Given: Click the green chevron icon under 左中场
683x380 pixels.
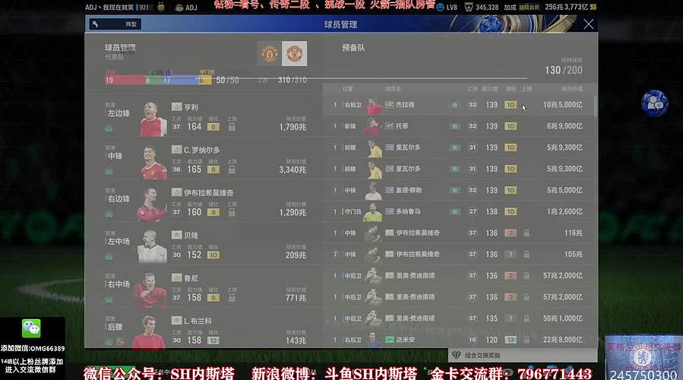Looking at the screenshot, I should coord(109,257).
